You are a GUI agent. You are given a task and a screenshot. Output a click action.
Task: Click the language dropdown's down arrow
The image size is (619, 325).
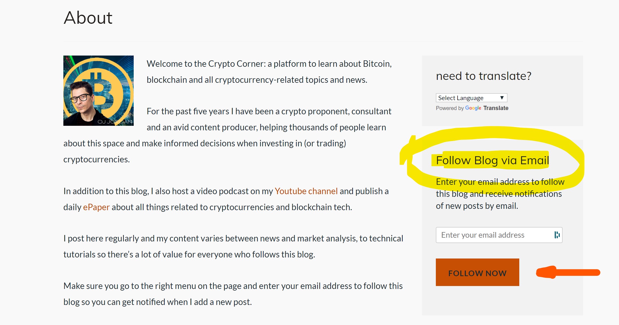tap(502, 98)
